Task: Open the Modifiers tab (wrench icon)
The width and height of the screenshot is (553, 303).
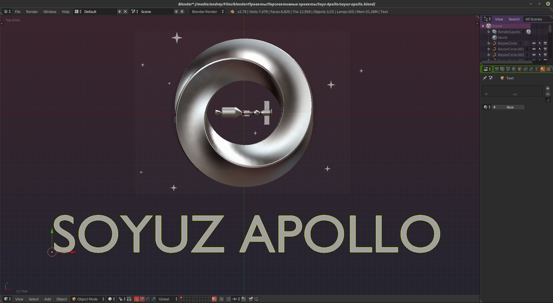Action: (531, 69)
